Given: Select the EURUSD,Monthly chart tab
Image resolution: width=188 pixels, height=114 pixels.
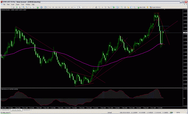Looking at the screenshot, I should pos(17,110).
